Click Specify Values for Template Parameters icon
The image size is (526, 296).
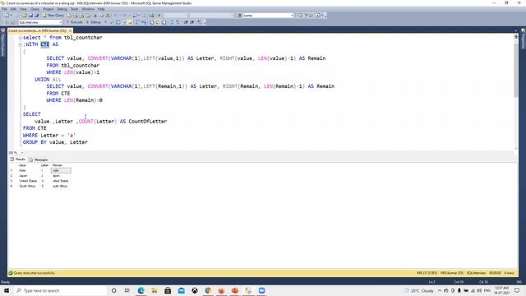click(x=200, y=22)
